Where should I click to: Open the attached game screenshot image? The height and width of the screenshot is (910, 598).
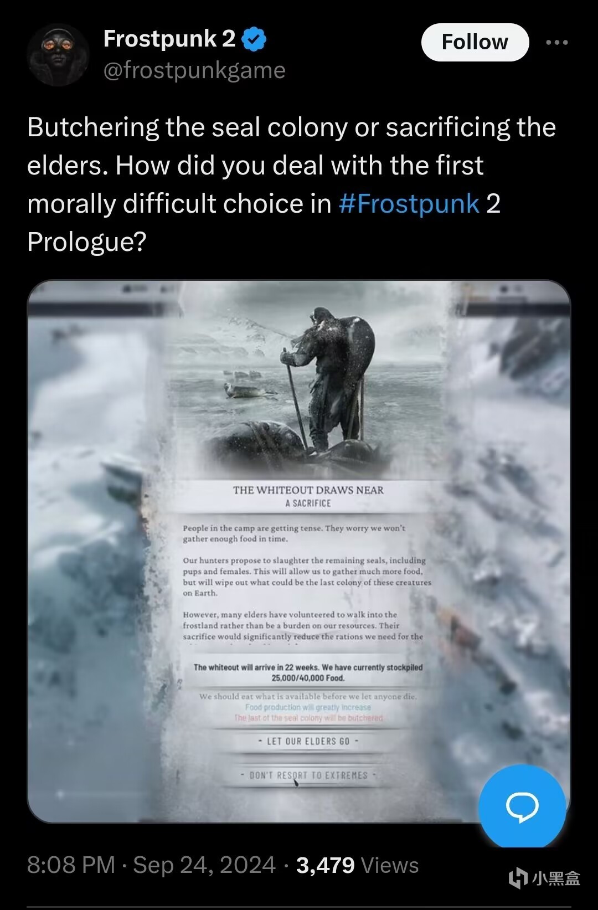click(299, 552)
